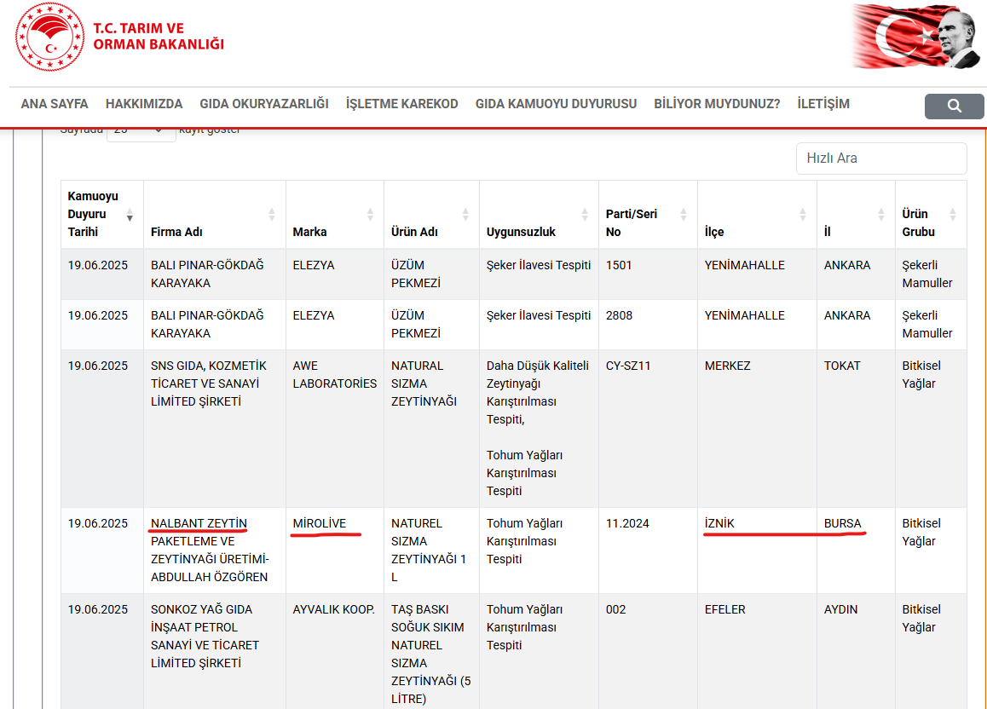Open İŞLETME KAREKOD page
This screenshot has height=709, width=987.
401,104
